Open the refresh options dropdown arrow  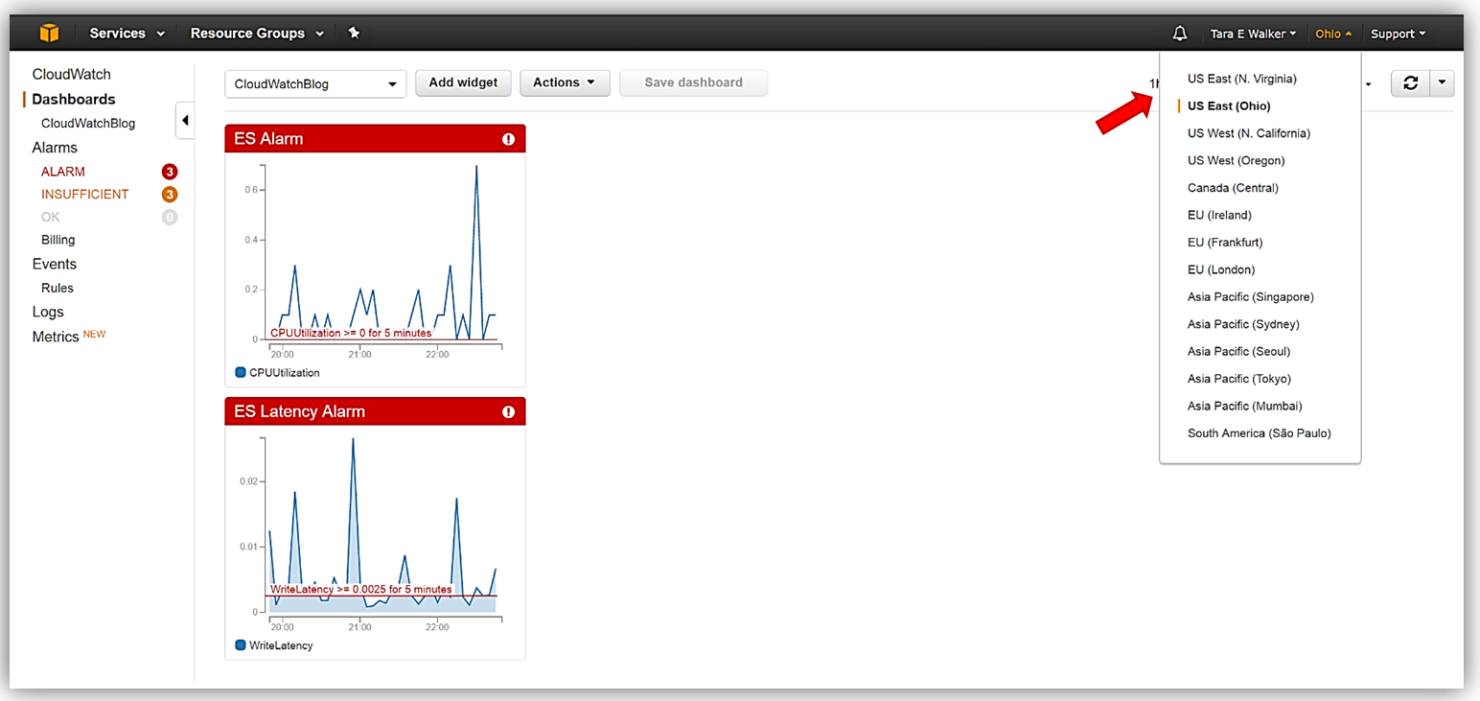[1442, 83]
